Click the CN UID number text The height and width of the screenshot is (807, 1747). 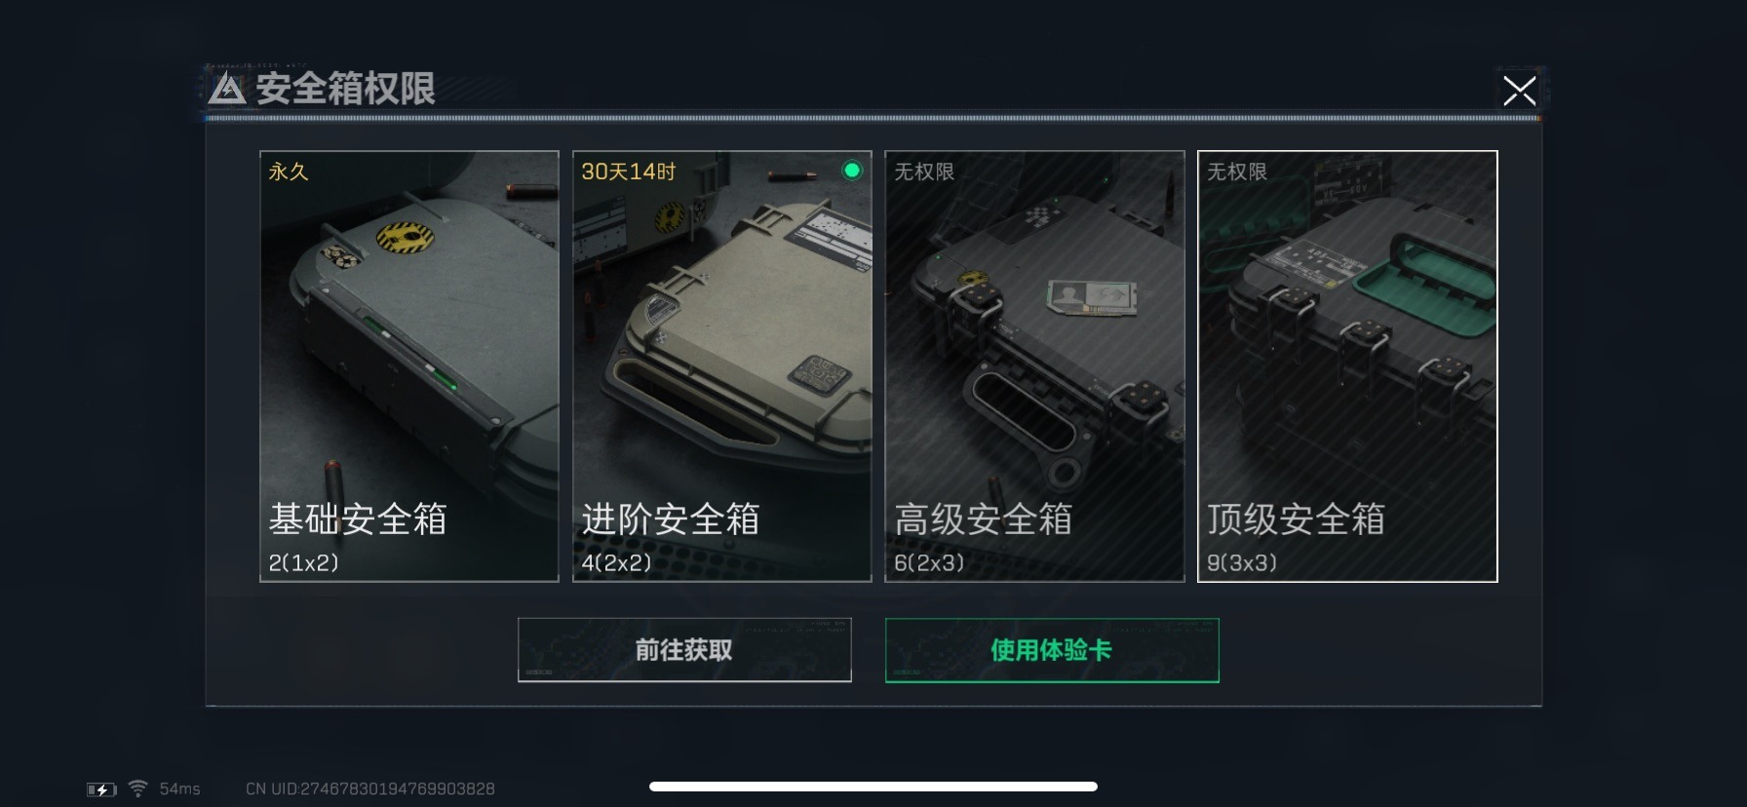coord(370,788)
